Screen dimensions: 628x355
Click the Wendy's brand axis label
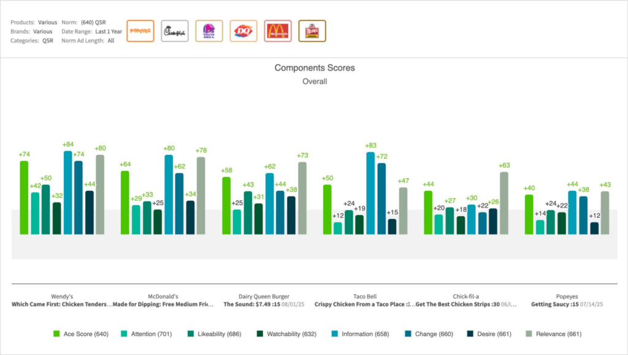tap(62, 297)
